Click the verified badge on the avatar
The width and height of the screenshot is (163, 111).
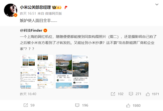click(x=16, y=15)
